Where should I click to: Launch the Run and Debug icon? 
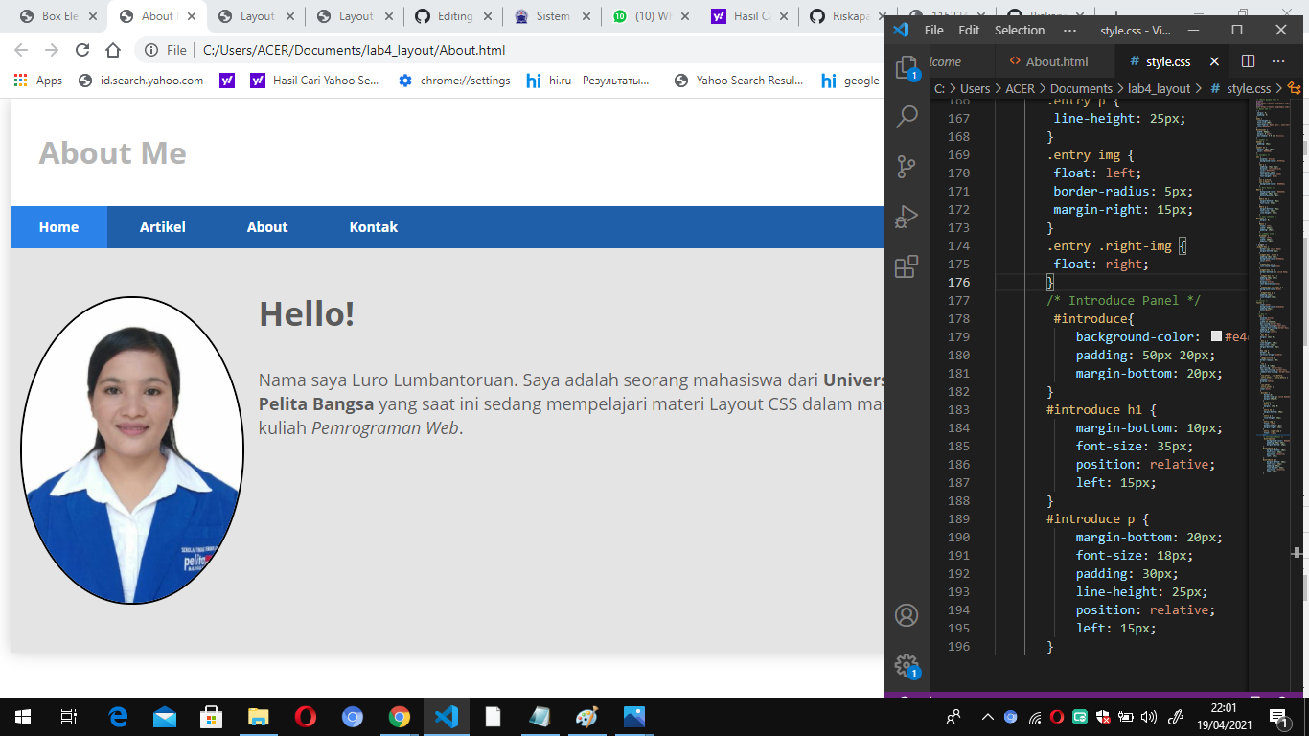[907, 217]
